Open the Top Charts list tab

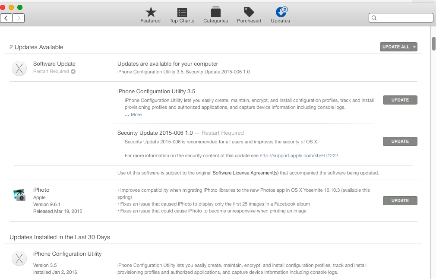coord(182,15)
